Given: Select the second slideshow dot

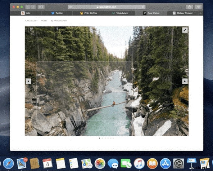Looking at the screenshot, I should (x=102, y=138).
